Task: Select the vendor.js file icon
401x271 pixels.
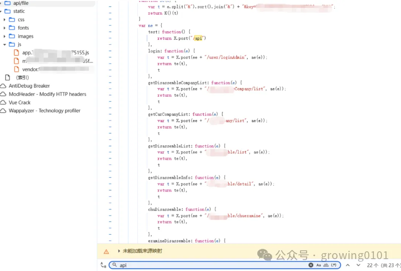Action: point(16,69)
